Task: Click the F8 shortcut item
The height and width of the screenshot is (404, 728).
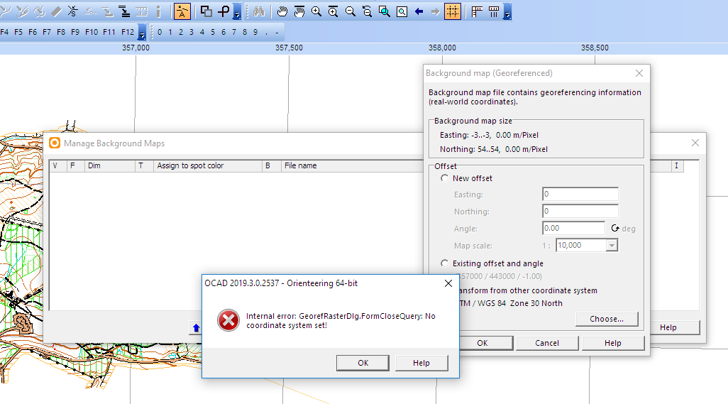Action: coord(61,32)
